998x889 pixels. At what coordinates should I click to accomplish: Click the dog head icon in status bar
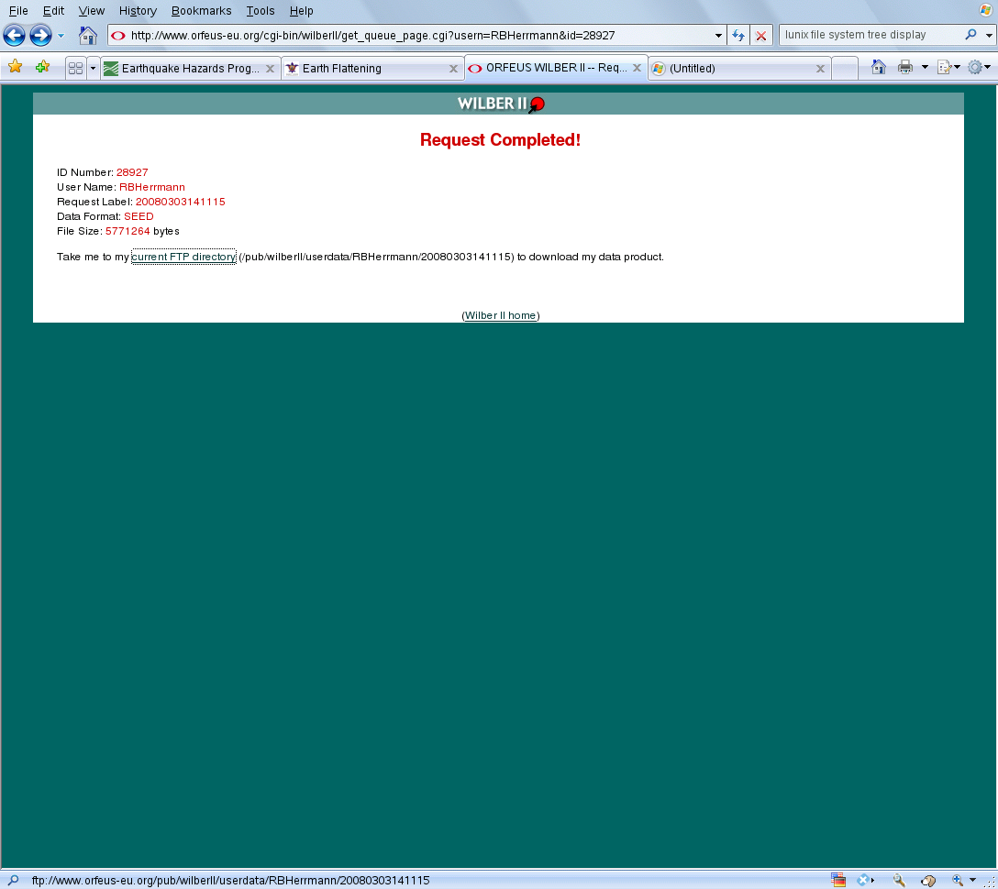pyautogui.click(x=928, y=880)
